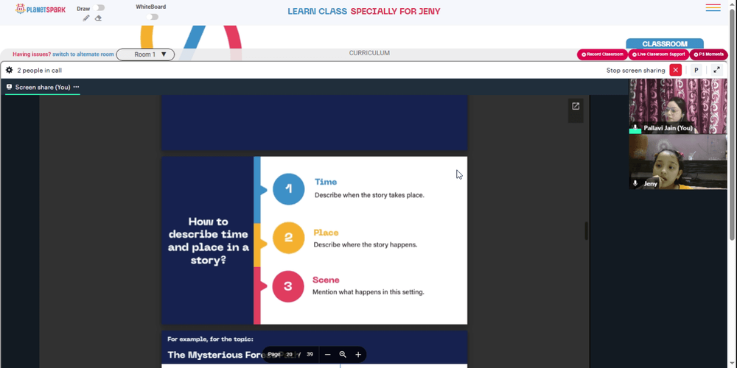This screenshot has height=368, width=737.
Task: Expand call to fullscreen
Action: pos(716,71)
